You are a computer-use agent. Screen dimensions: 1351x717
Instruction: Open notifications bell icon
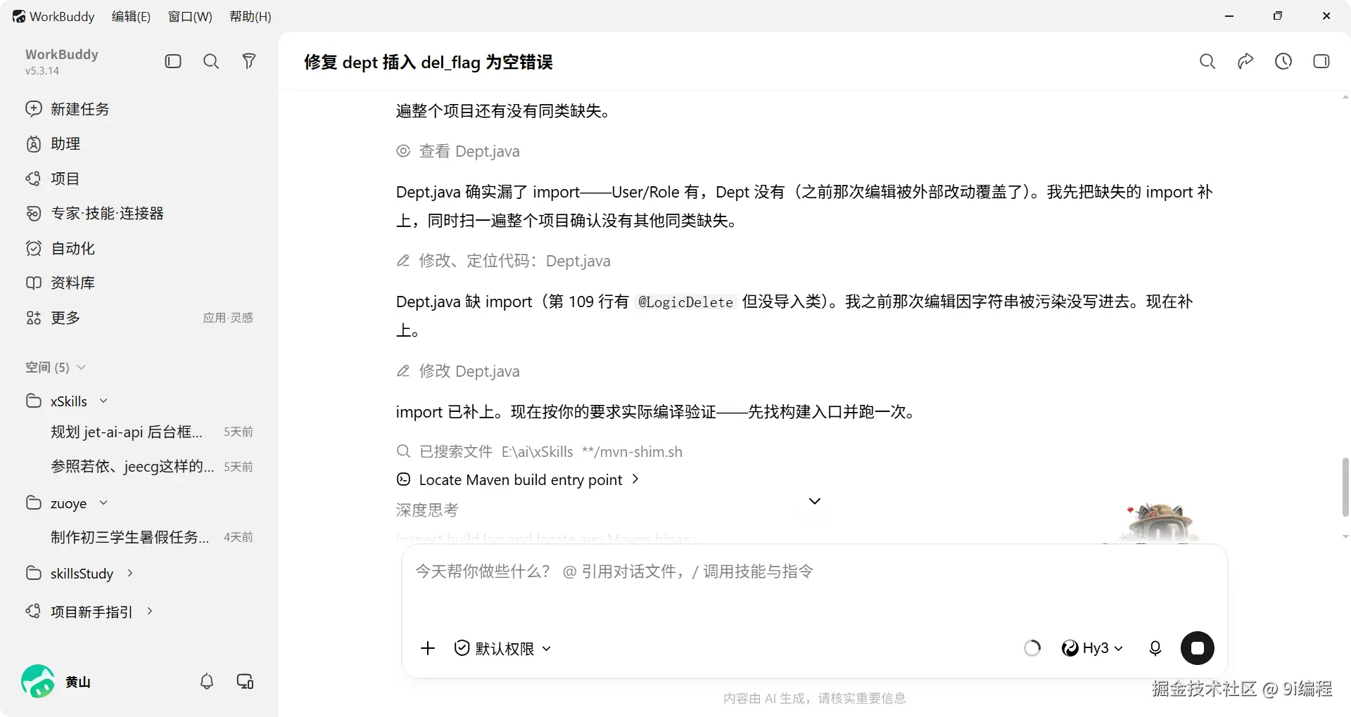pyautogui.click(x=207, y=681)
